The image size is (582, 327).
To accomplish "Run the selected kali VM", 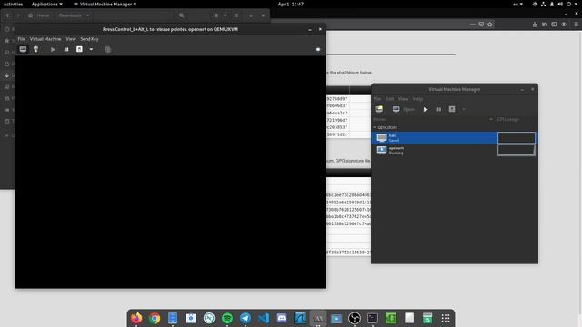I will 426,109.
